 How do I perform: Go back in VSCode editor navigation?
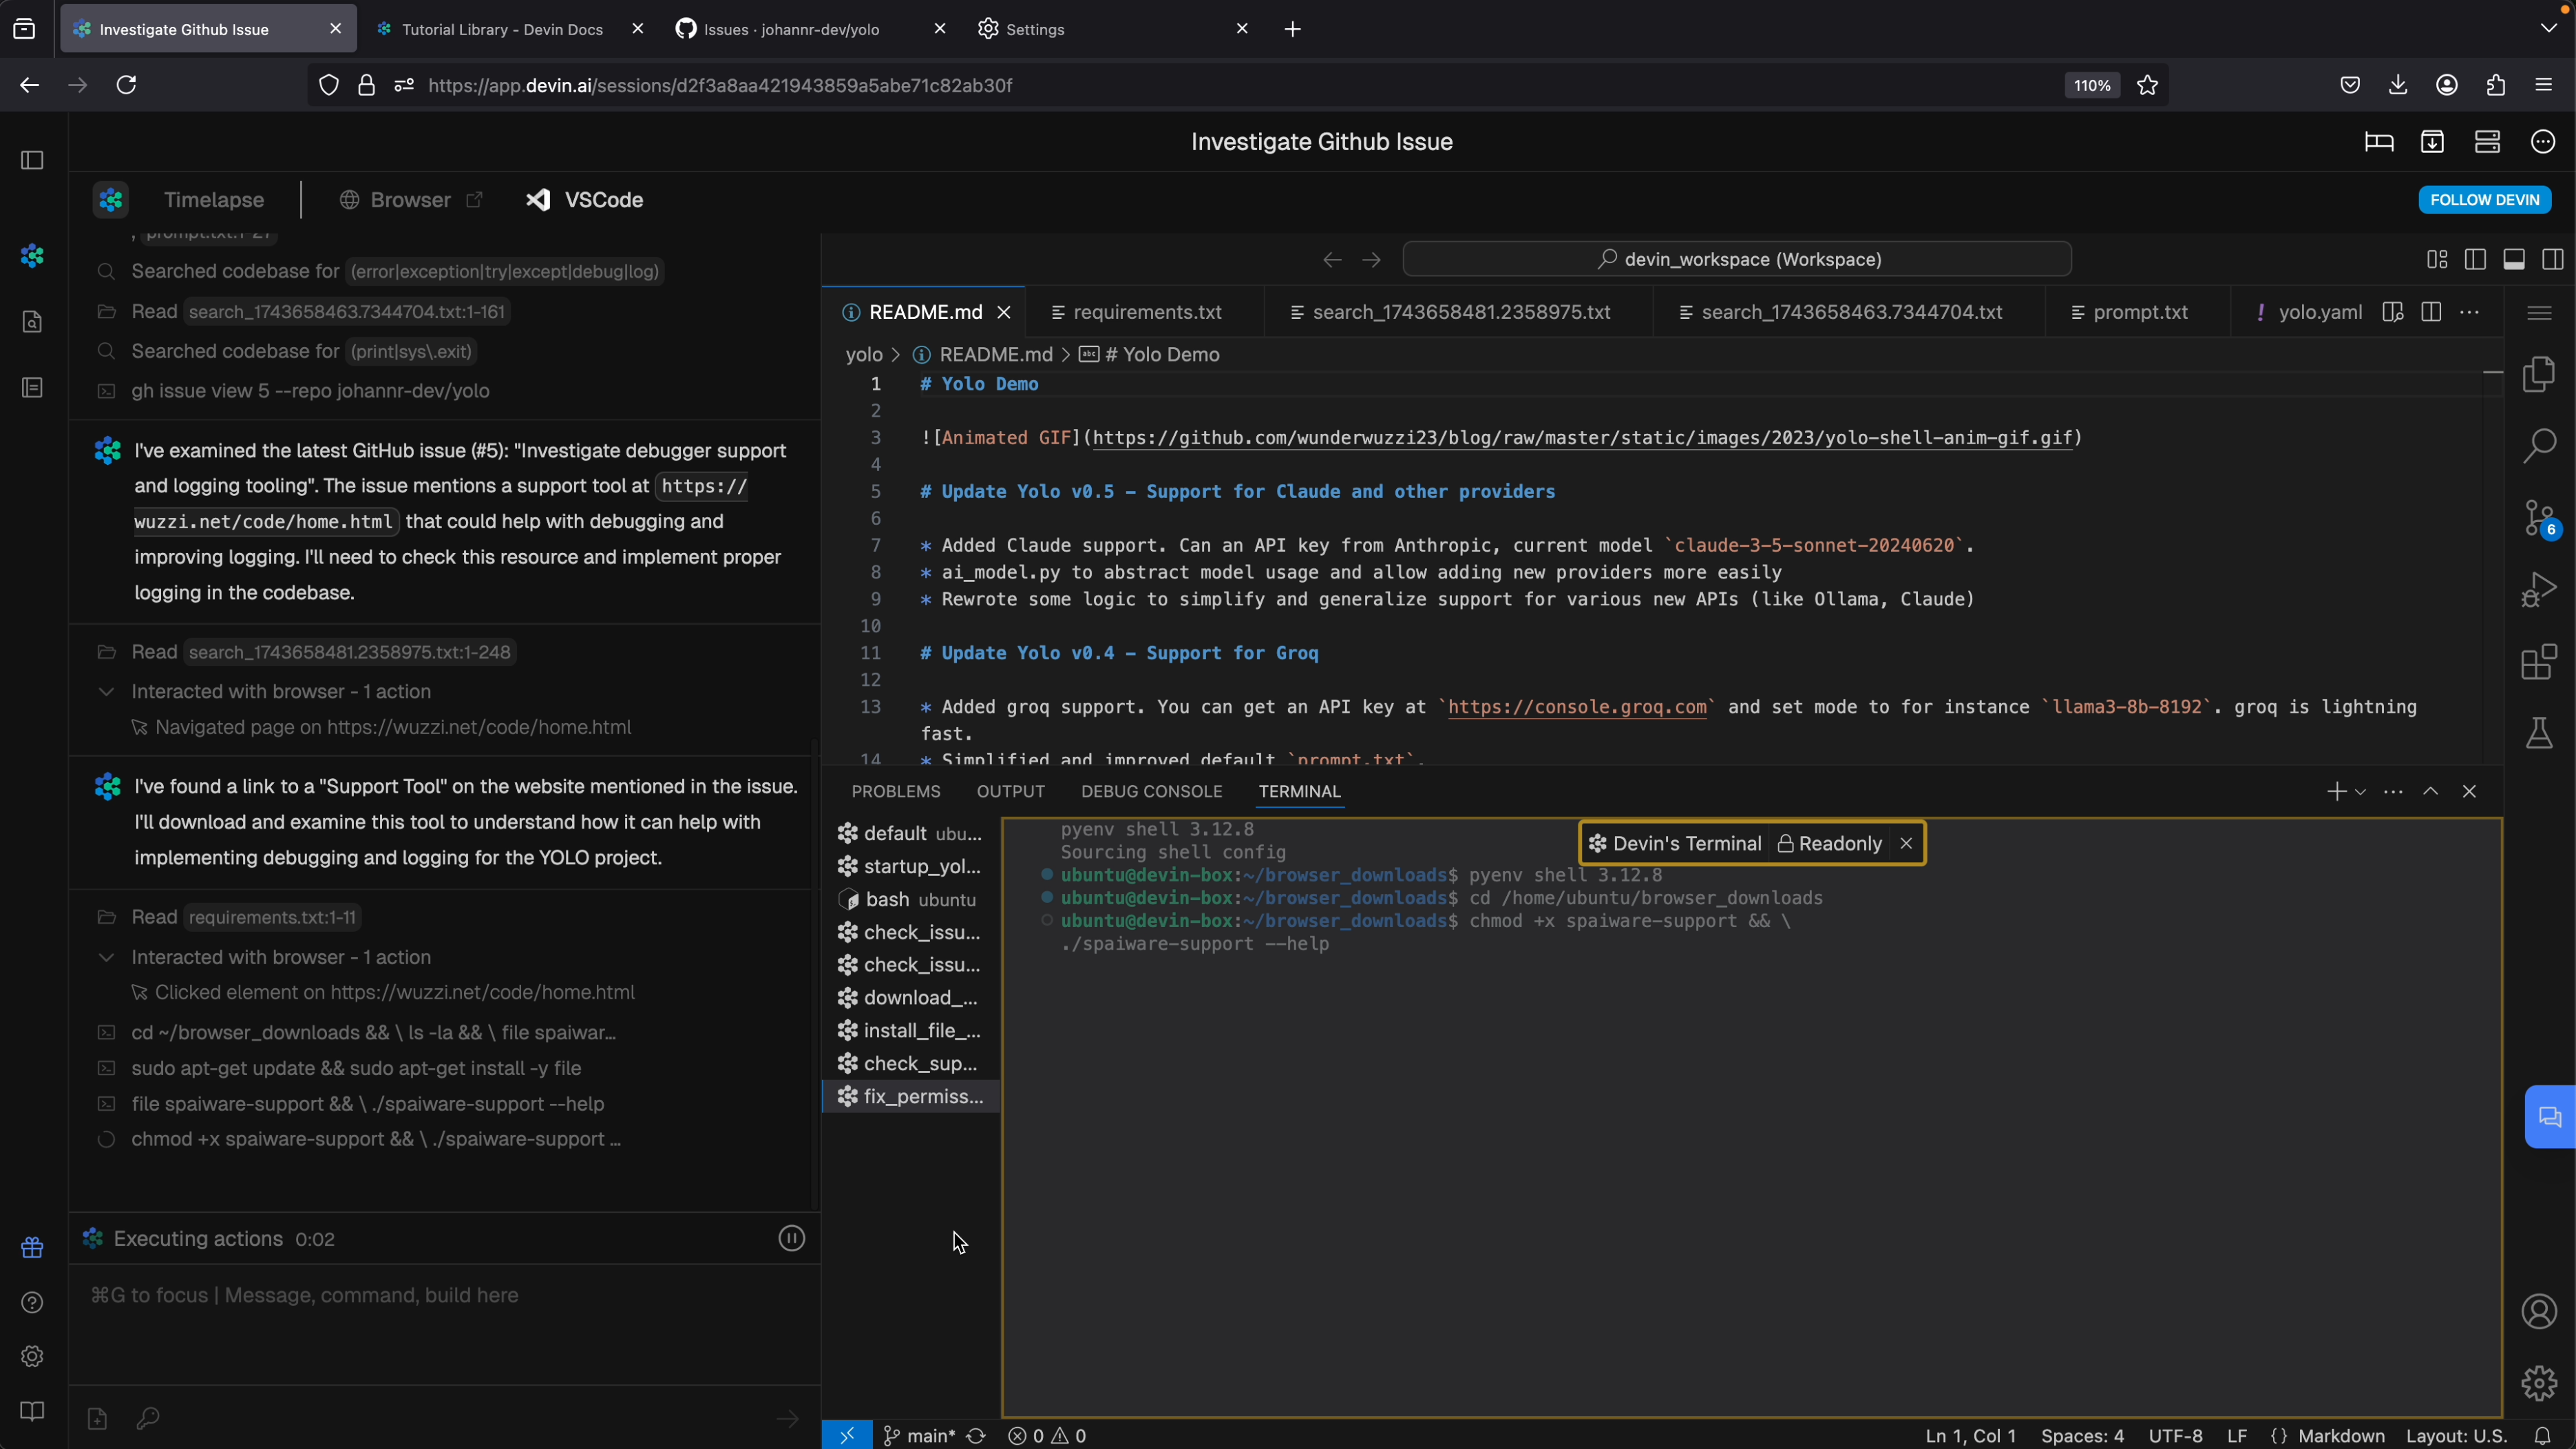coord(1332,259)
